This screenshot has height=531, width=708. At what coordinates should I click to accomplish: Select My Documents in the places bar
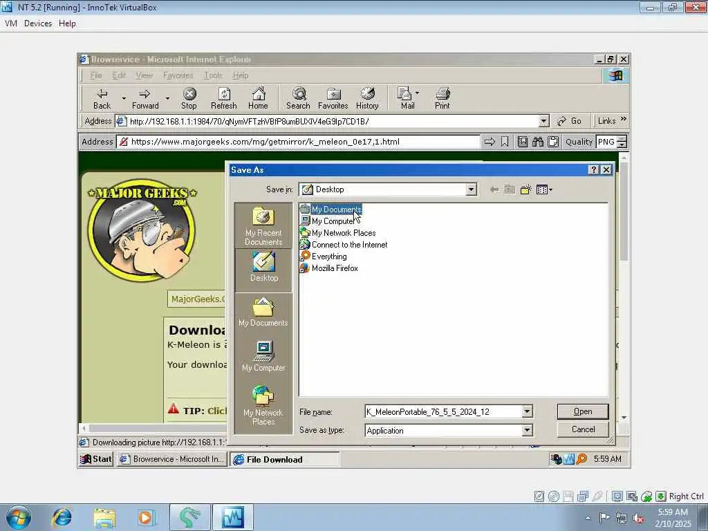point(263,312)
